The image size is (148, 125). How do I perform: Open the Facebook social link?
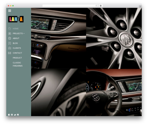(9, 115)
